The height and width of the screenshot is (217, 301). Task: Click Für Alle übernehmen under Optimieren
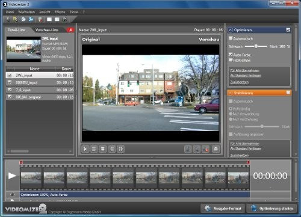click(x=244, y=70)
